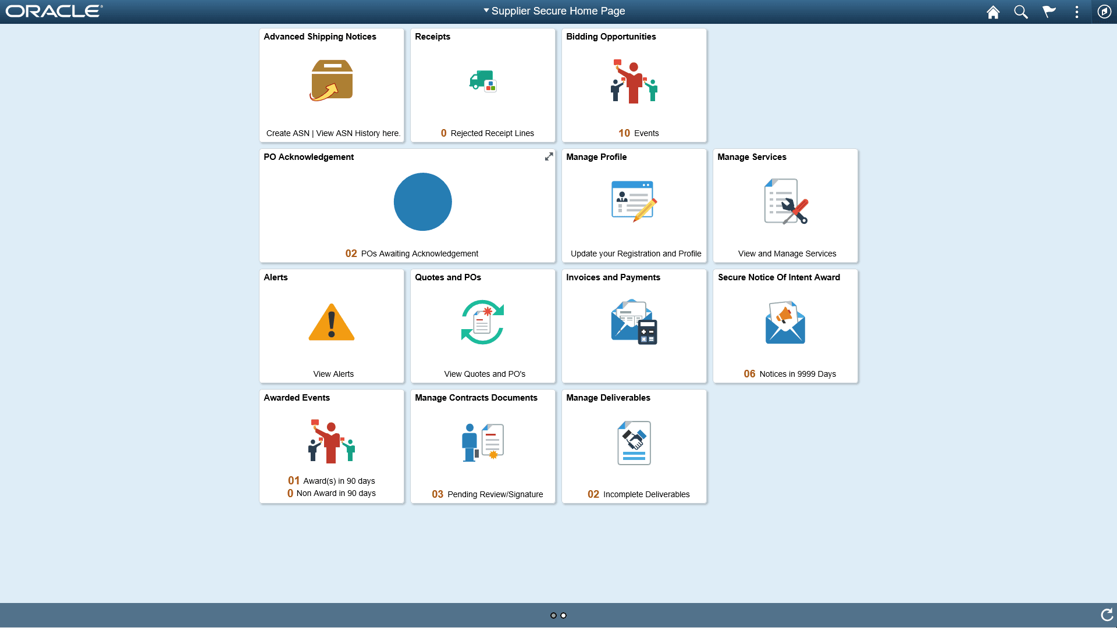
Task: Click the Advanced Shipping Notices box icon
Action: point(332,80)
